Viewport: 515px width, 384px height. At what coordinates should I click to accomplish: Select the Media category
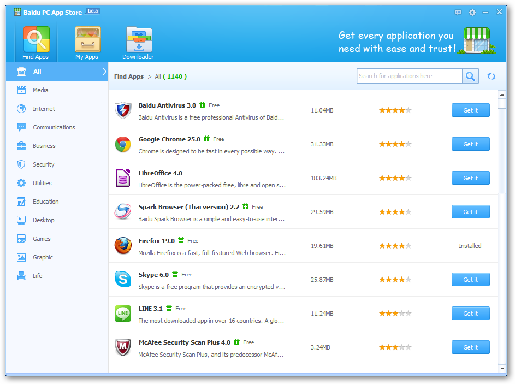click(x=57, y=90)
